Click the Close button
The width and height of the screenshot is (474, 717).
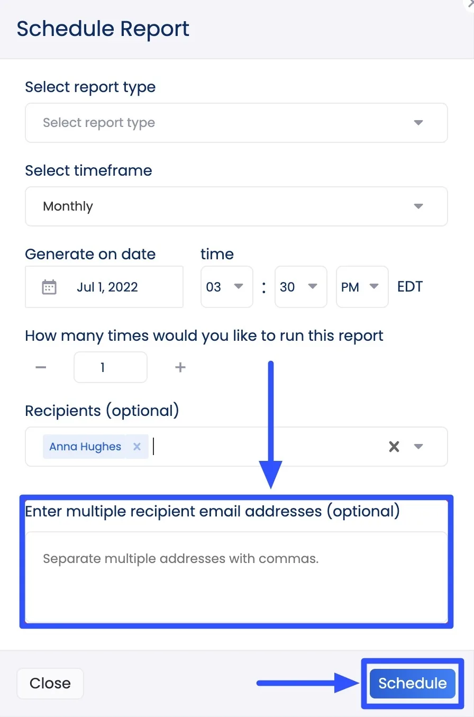click(50, 683)
